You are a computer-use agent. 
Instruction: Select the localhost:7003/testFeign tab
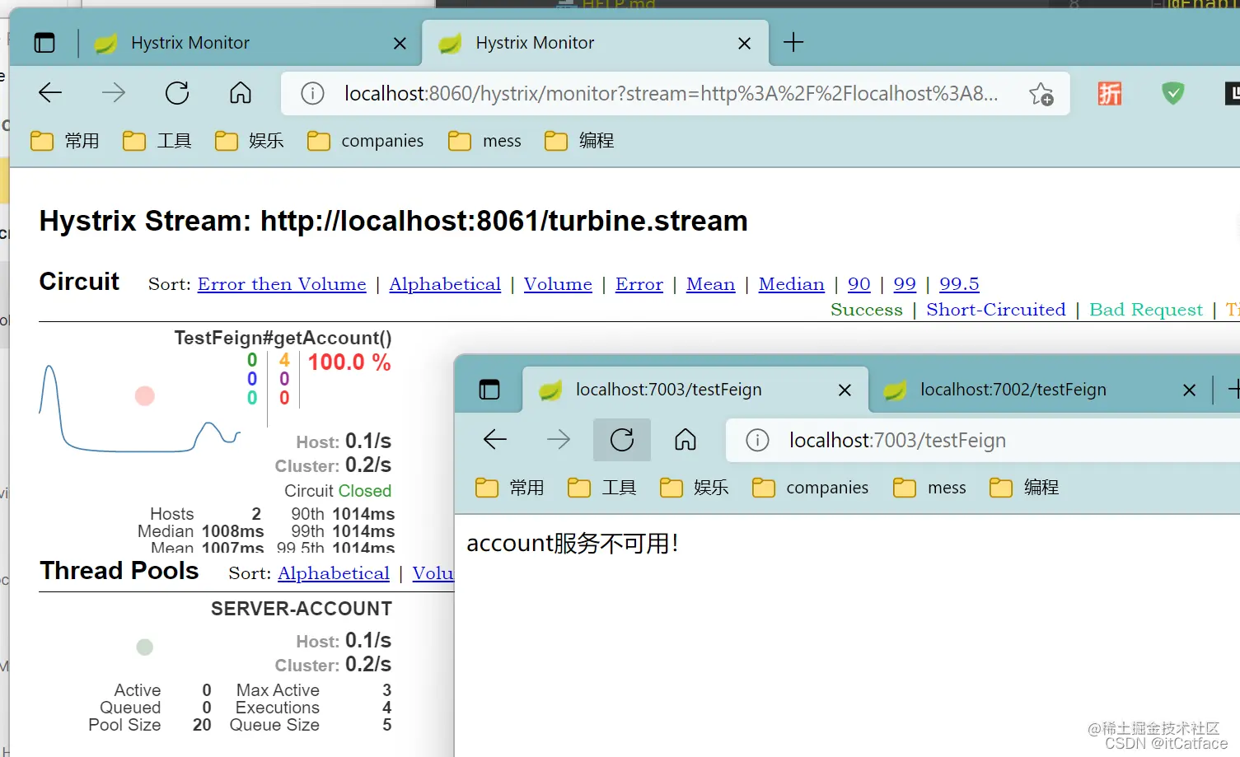[x=695, y=390]
